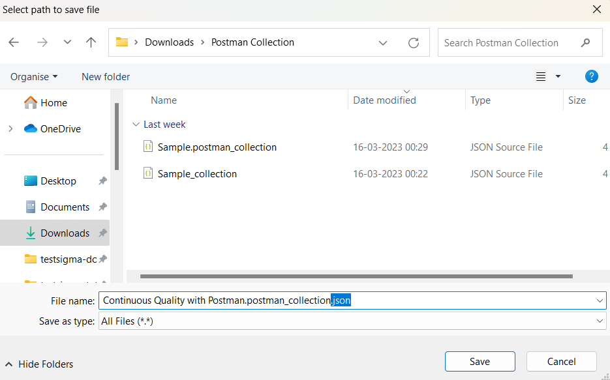Select the Sample.postman_collection file
Viewport: 610px width, 380px height.
pyautogui.click(x=217, y=147)
